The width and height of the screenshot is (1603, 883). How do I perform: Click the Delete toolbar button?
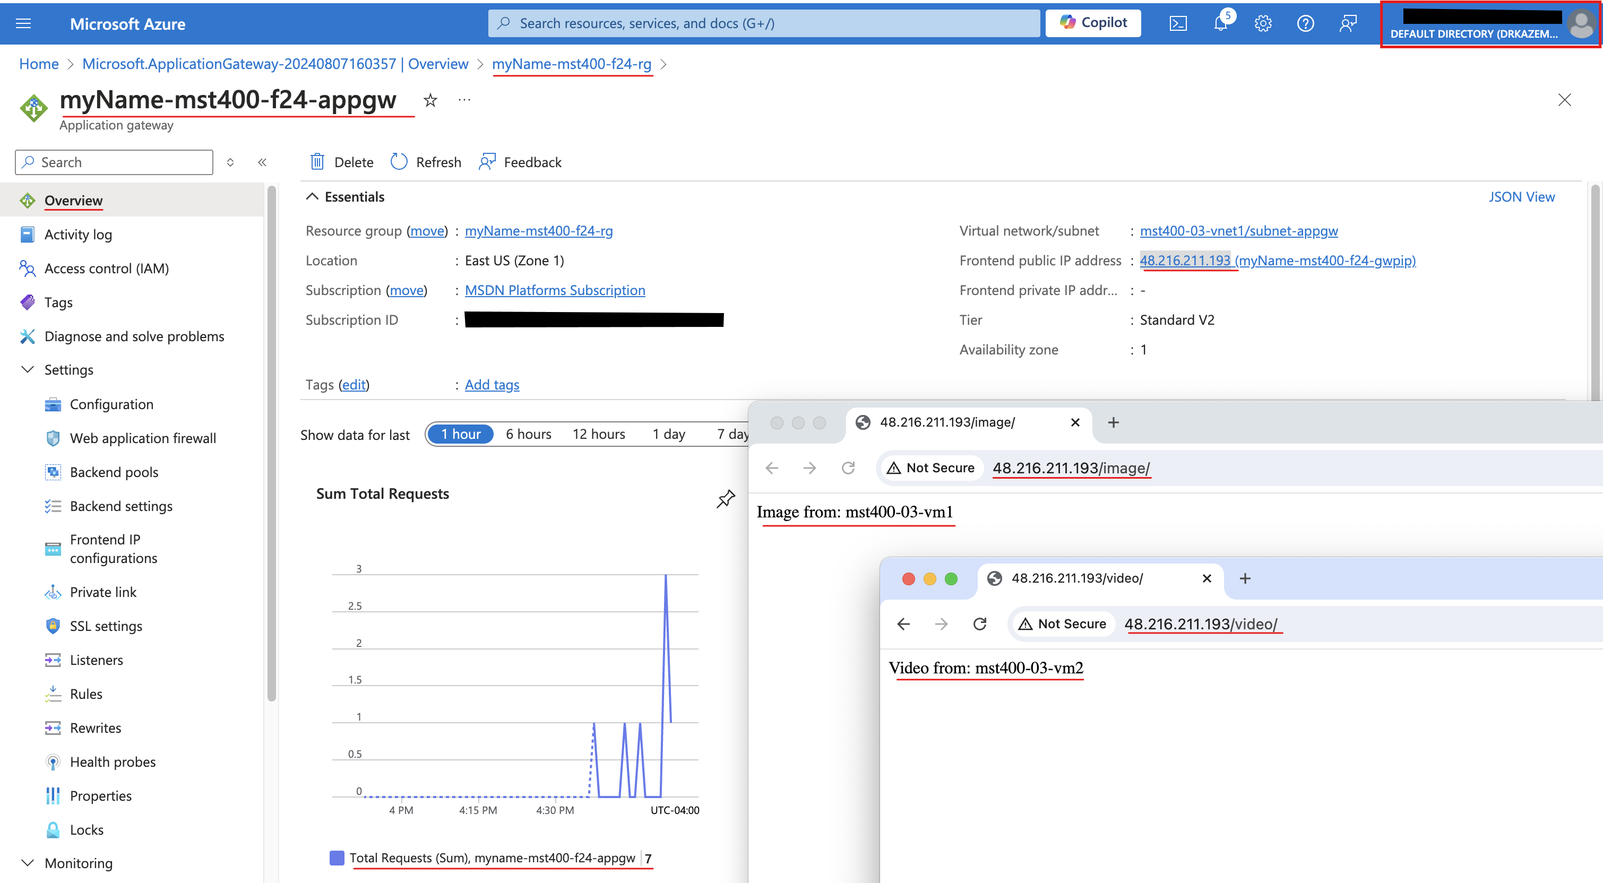(342, 162)
